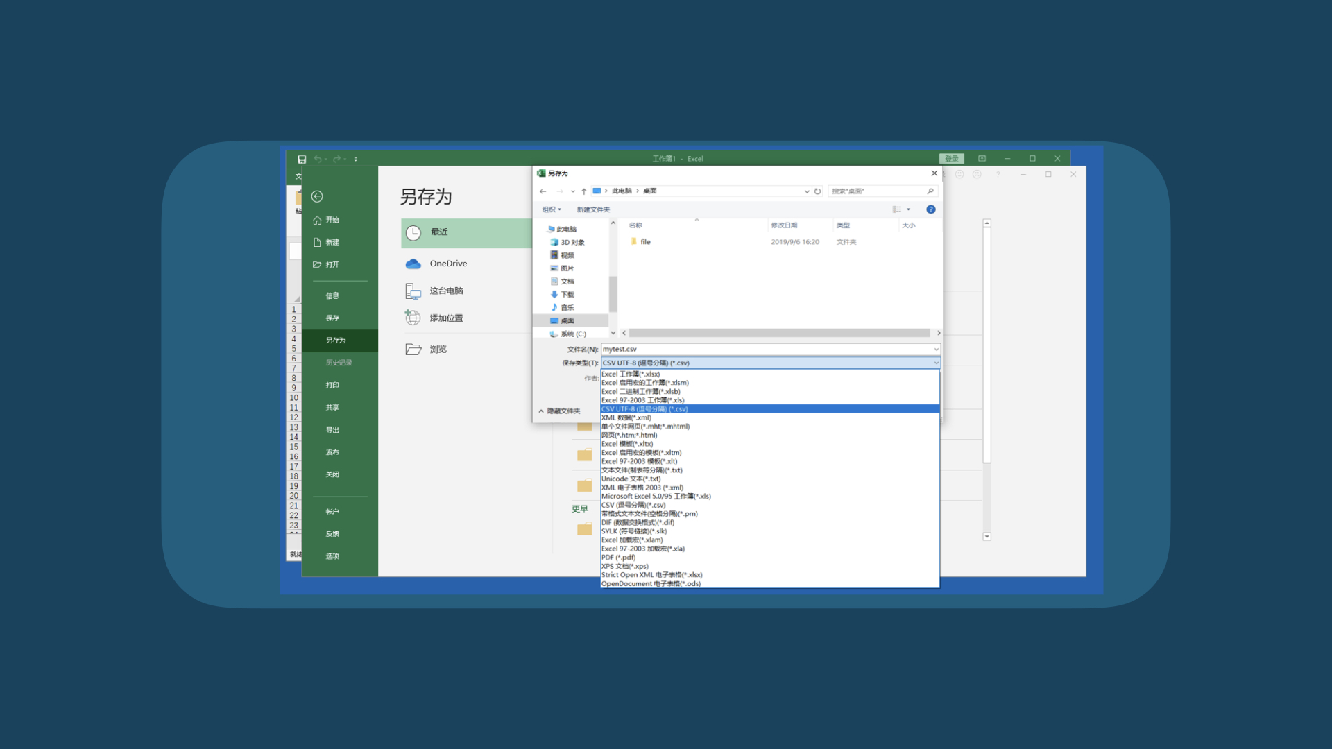Select 另存为 in the backstage menu

click(x=339, y=340)
